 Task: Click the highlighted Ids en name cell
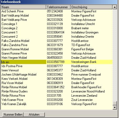pos(23,62)
